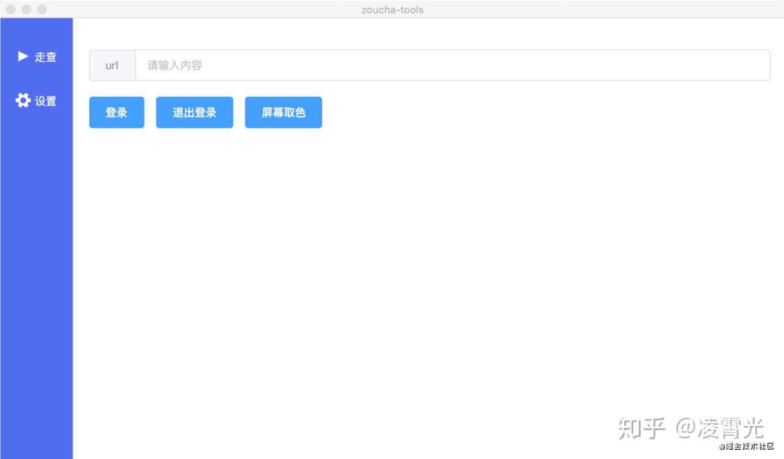Image resolution: width=784 pixels, height=459 pixels.
Task: Minimize the zoucha-tools window
Action: click(x=26, y=9)
